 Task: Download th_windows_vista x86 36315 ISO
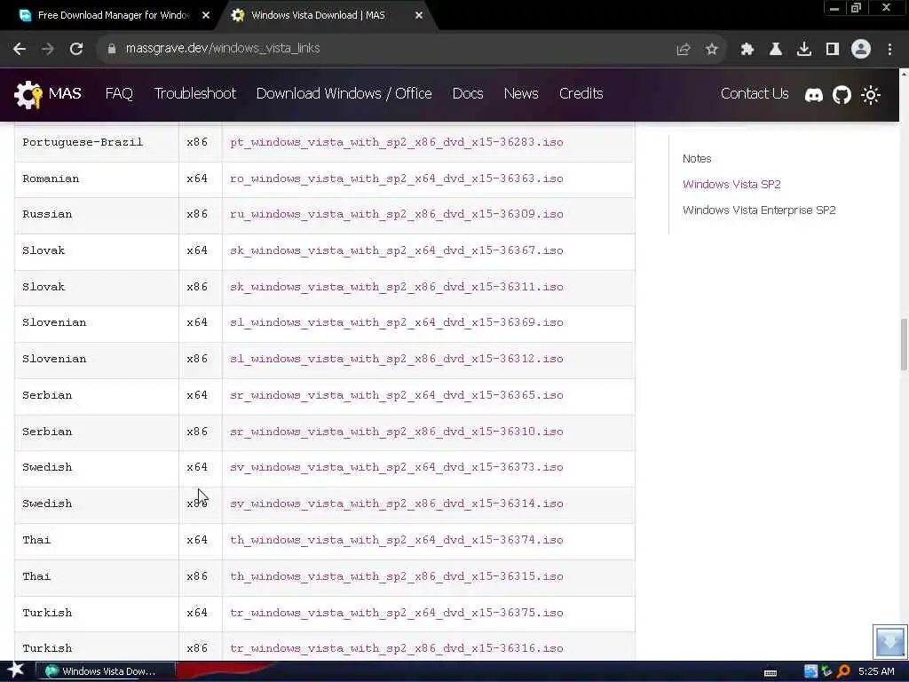coord(397,576)
